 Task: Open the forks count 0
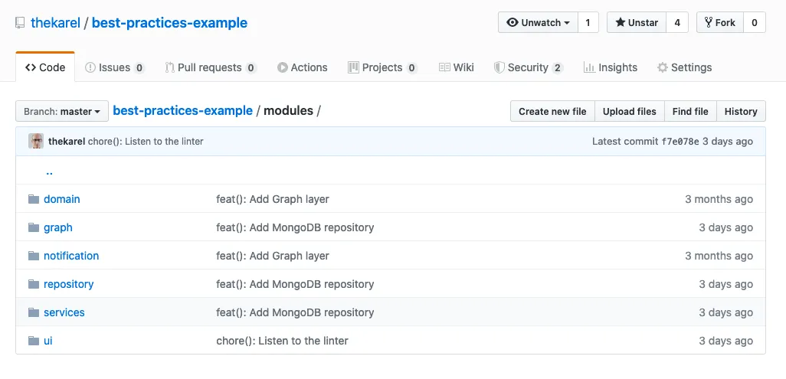click(755, 22)
